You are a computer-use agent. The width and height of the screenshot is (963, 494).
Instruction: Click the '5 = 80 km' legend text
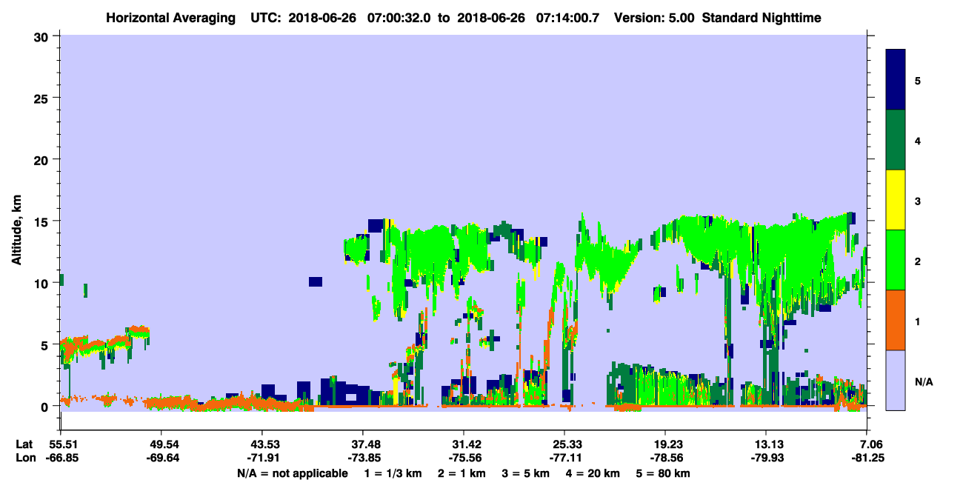[x=664, y=473]
